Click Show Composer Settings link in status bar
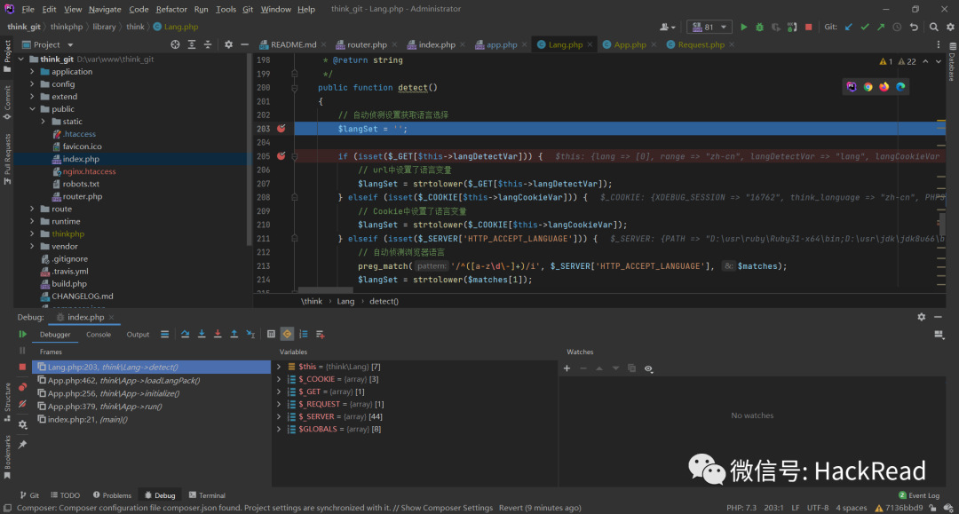Viewport: 959px width, 514px height. coord(447,508)
